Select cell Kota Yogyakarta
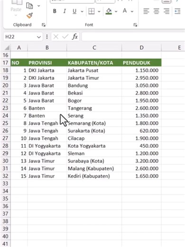The image size is (185, 247). [x=94, y=146]
